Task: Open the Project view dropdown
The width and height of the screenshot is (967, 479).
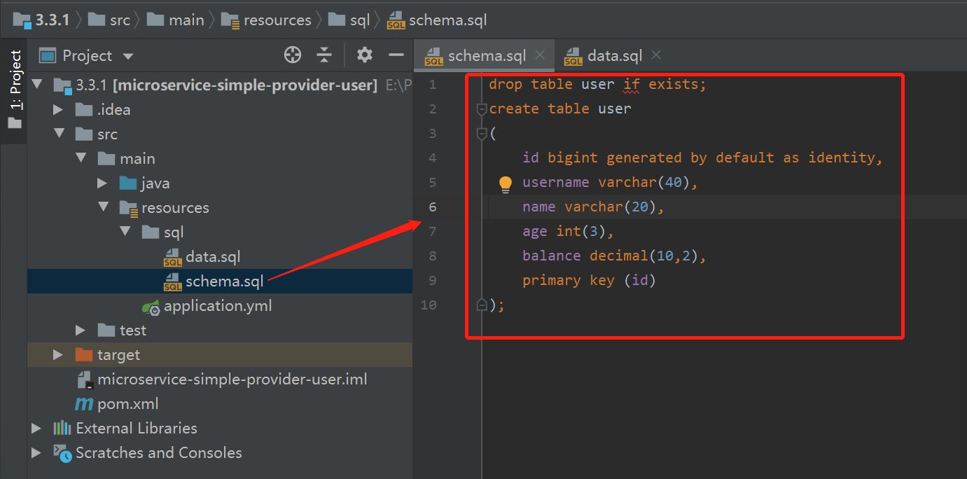Action: coord(127,56)
